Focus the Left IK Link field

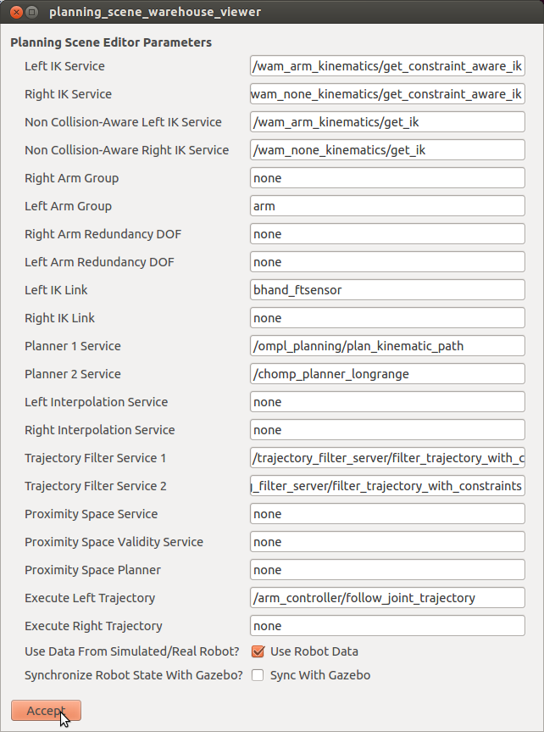click(387, 290)
